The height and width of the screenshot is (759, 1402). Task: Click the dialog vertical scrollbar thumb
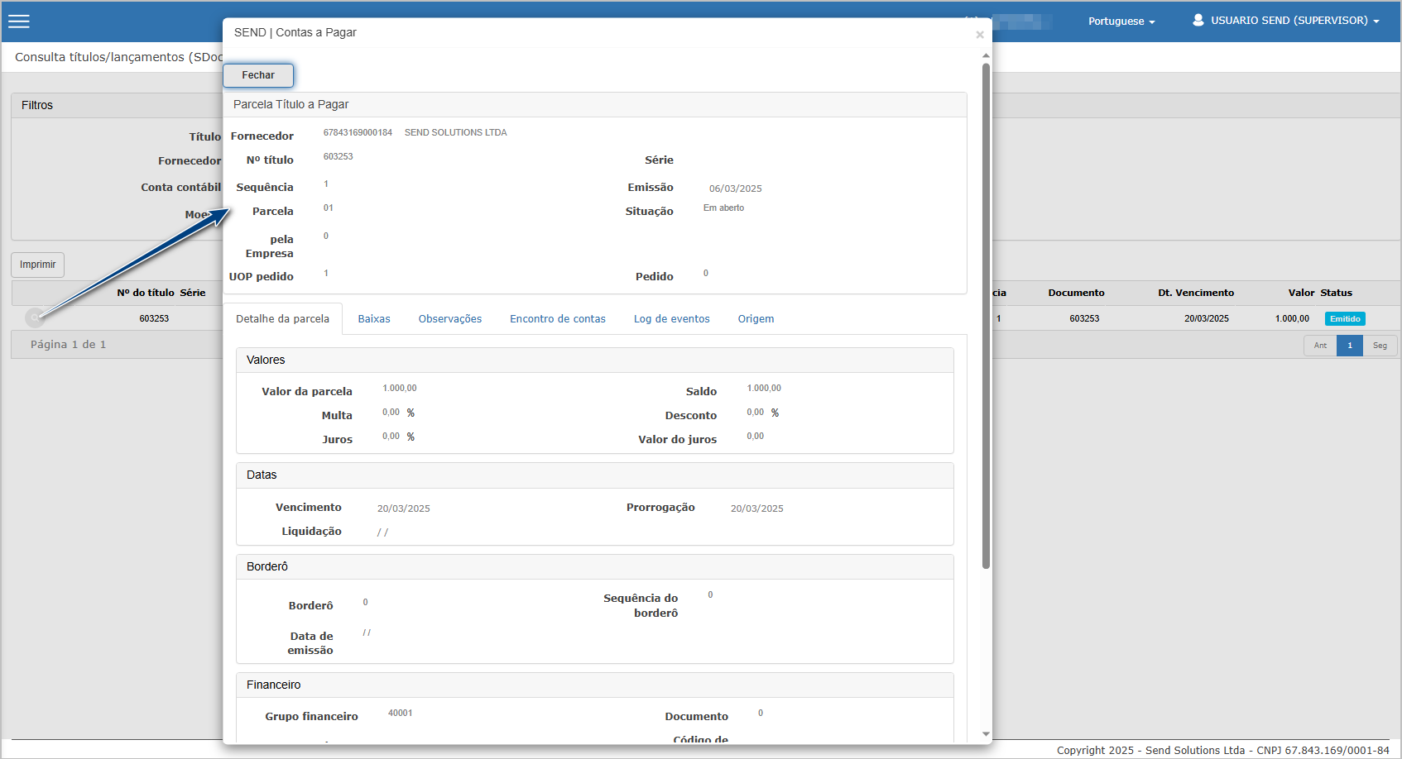(986, 316)
